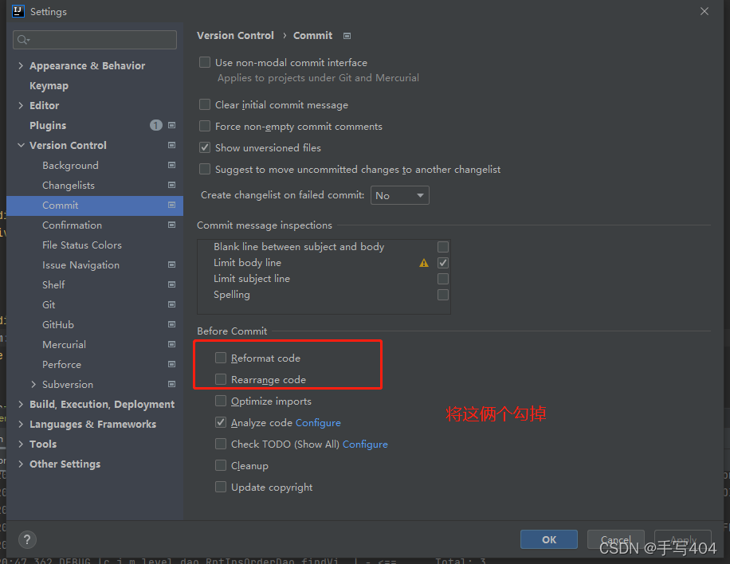Click the notification badge on Plugins
730x564 pixels.
coord(155,125)
